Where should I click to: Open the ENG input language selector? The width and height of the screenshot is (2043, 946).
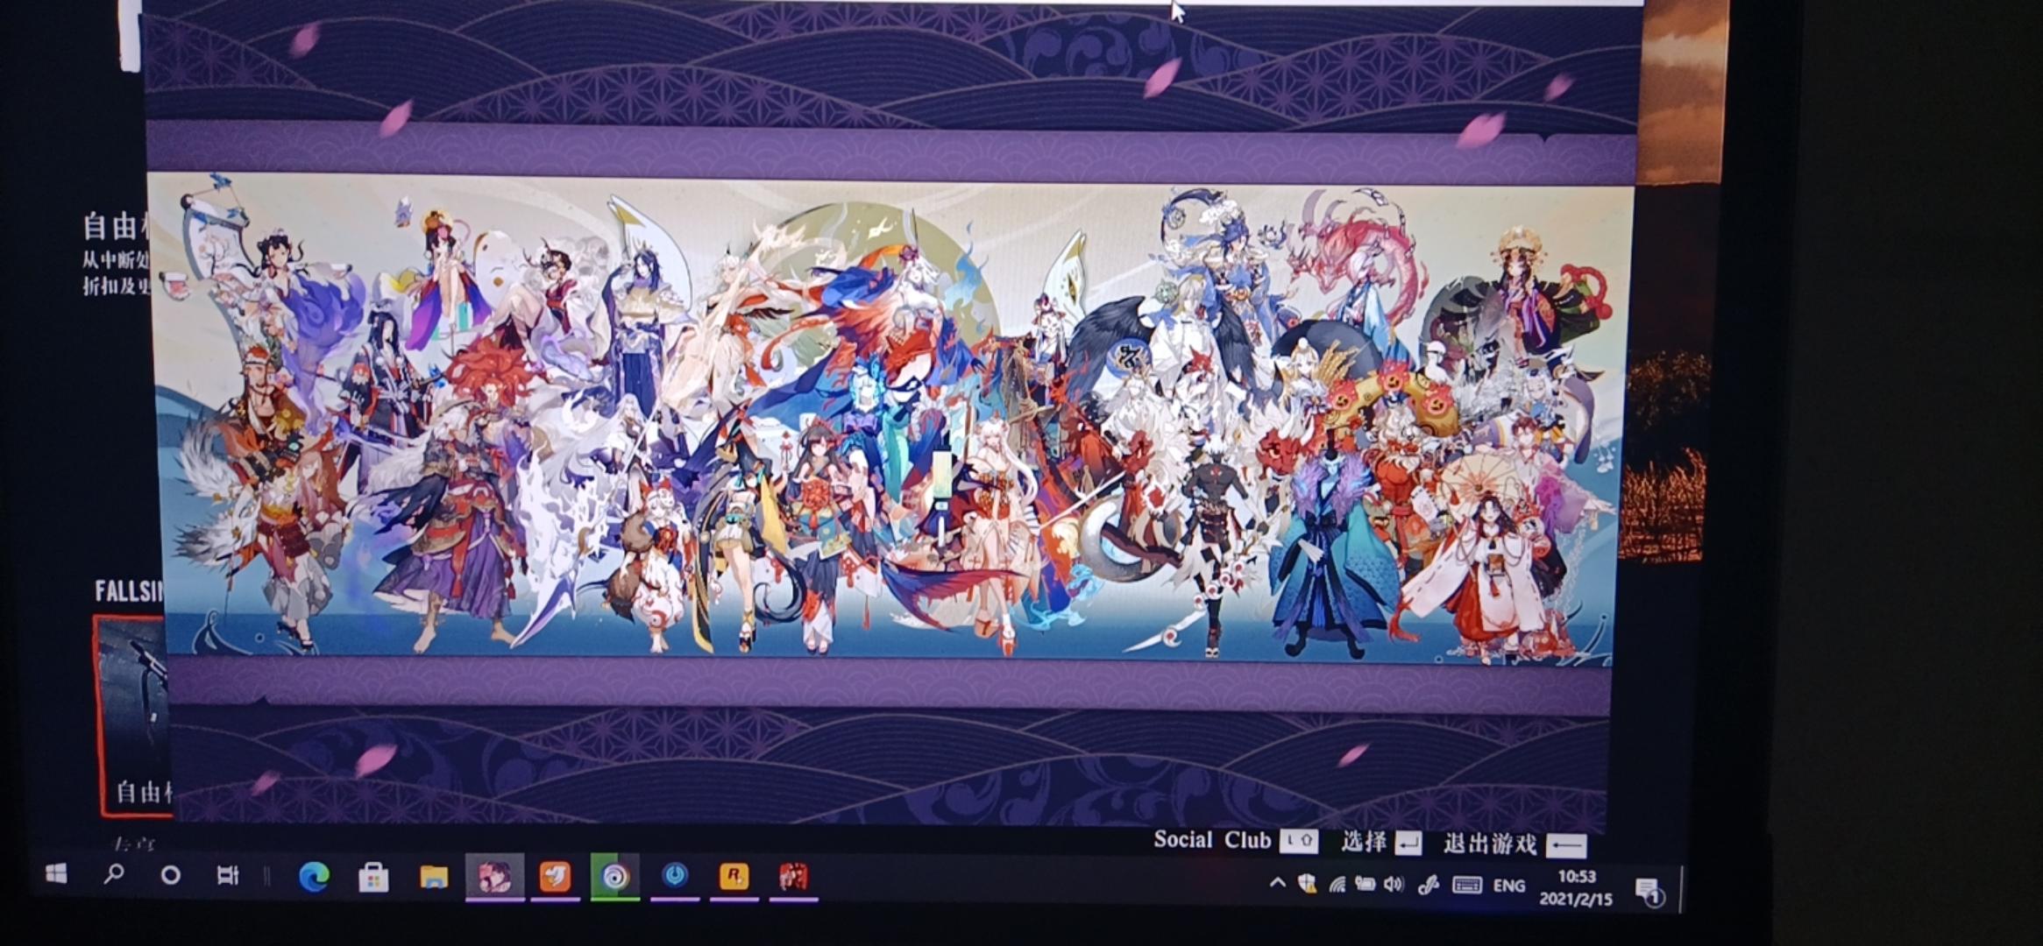(x=1508, y=886)
